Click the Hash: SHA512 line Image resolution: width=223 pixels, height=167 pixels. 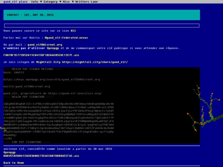[x=14, y=73]
